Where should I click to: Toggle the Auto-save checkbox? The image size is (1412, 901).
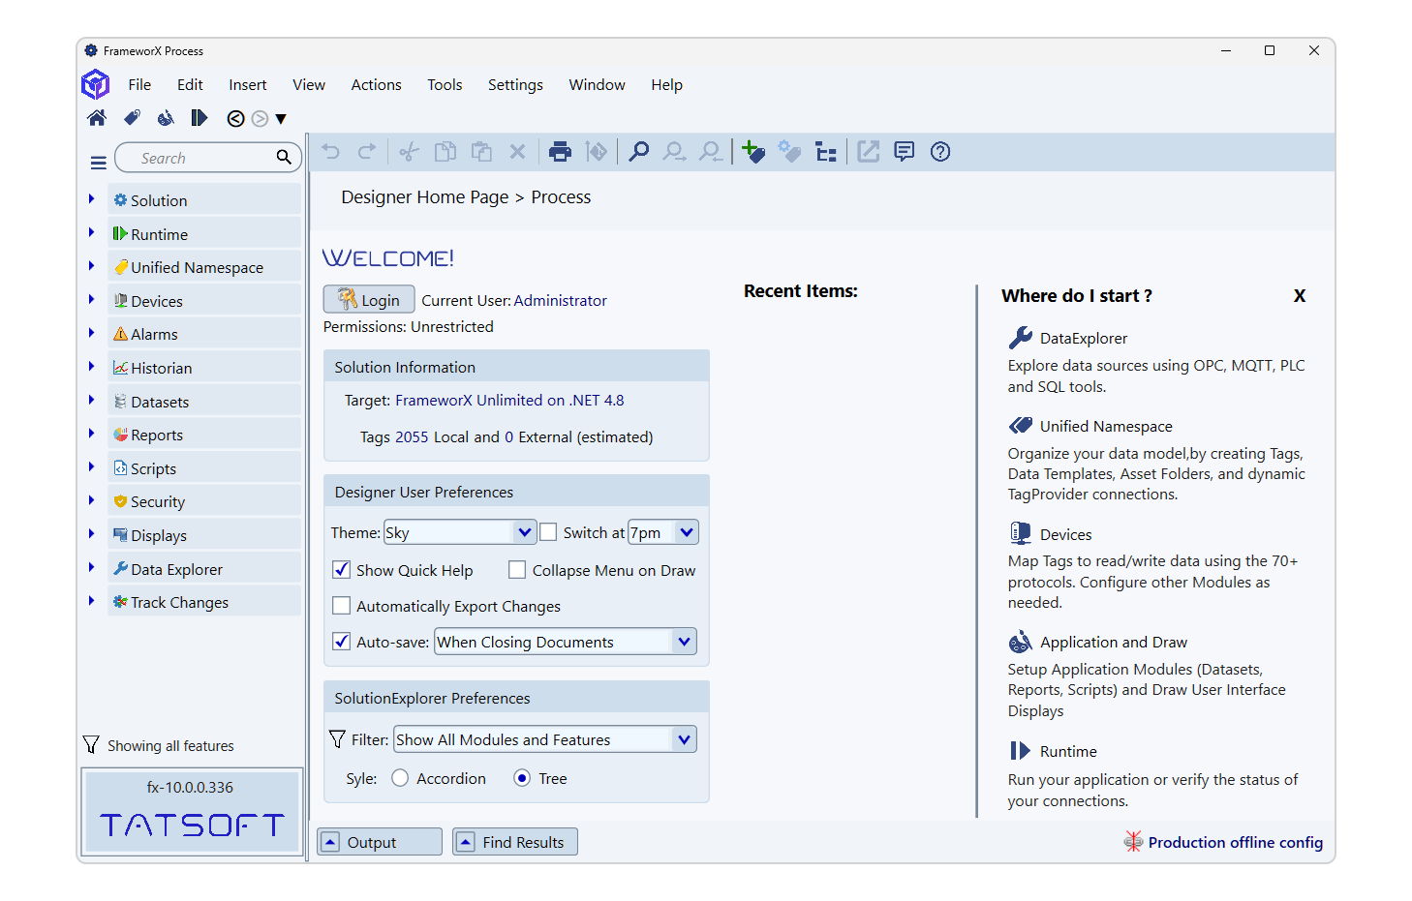[341, 641]
